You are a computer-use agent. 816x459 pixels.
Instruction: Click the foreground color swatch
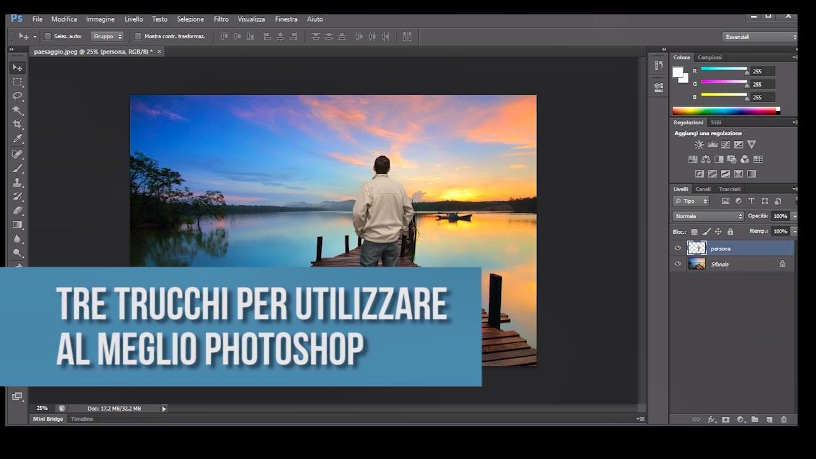[678, 72]
